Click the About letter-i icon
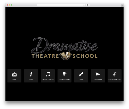The width and height of the screenshot is (129, 109). pos(31,74)
